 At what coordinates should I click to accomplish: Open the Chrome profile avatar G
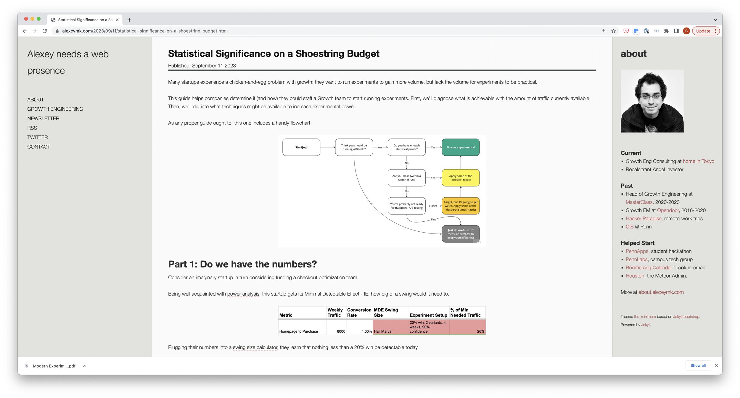(686, 31)
